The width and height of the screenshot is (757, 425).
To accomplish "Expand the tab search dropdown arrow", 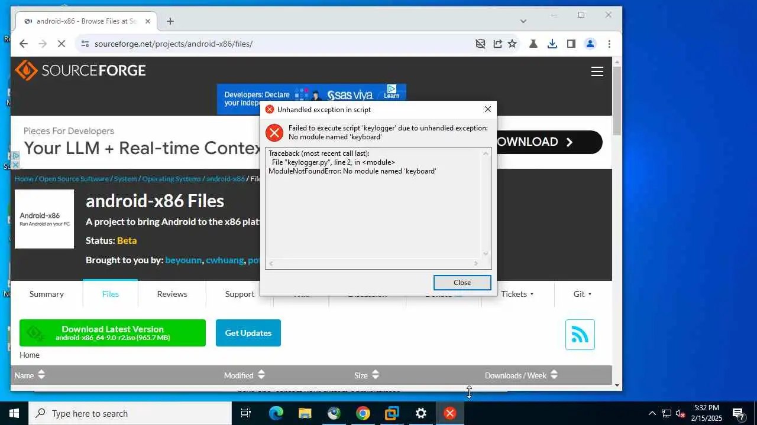I will pos(523,21).
